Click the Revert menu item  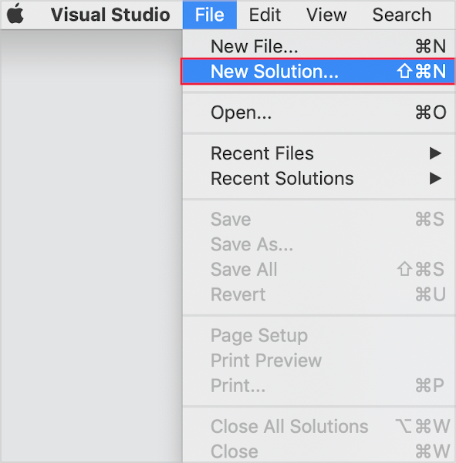(319, 294)
